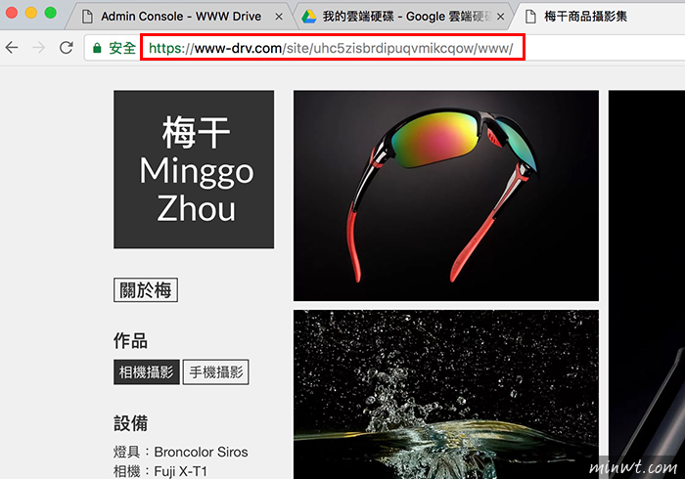This screenshot has height=479, width=685.
Task: Close the Admin Console tab
Action: [x=279, y=17]
